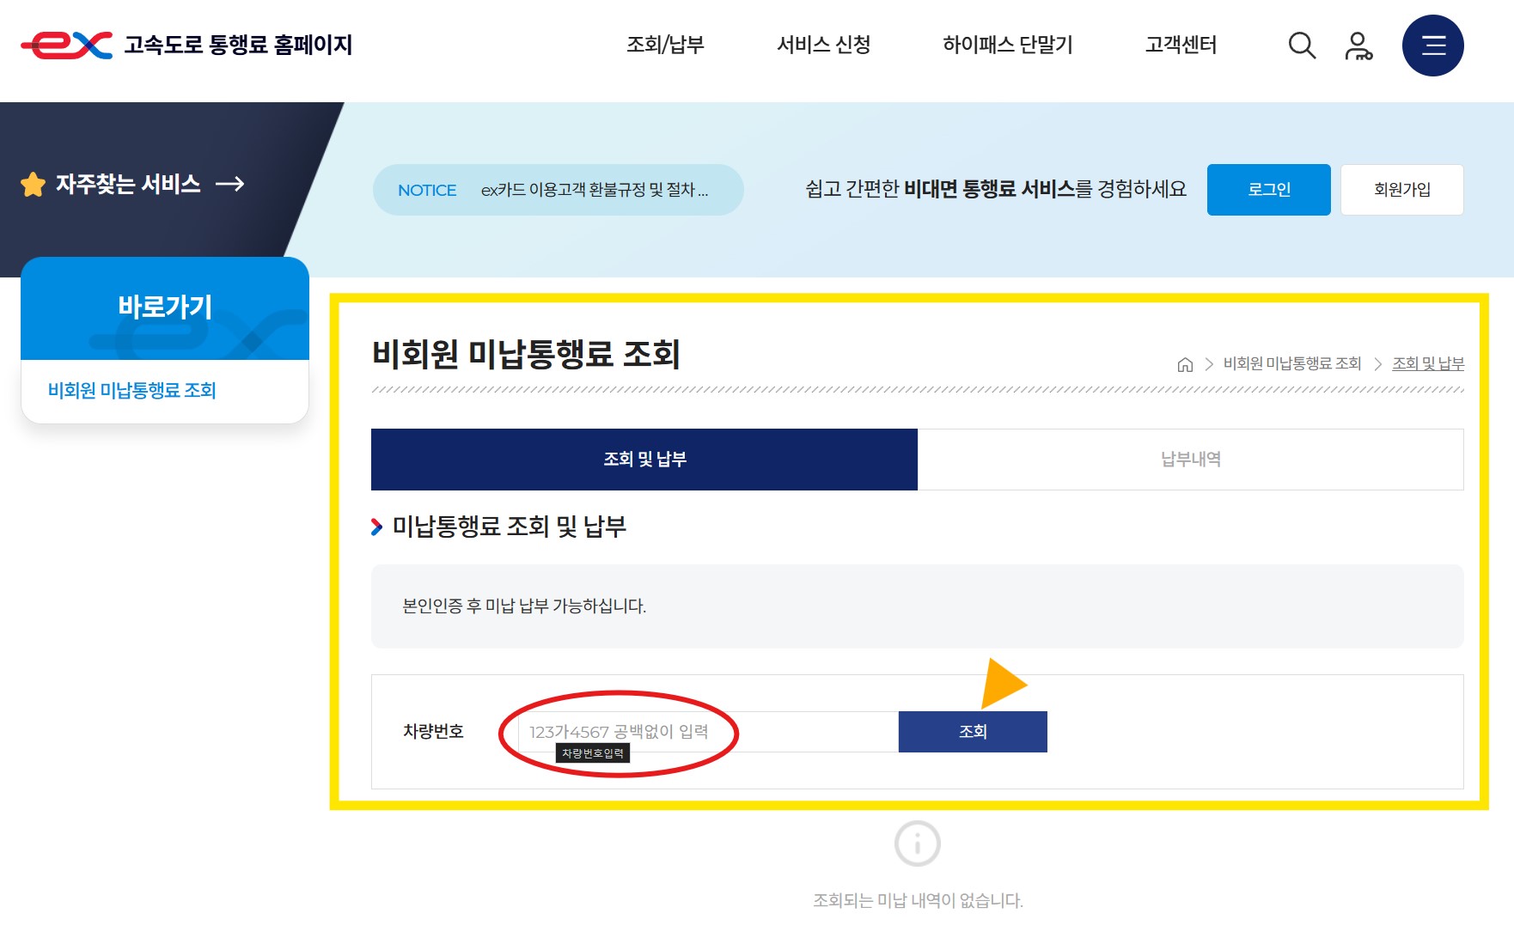This screenshot has height=944, width=1514.
Task: Click the info icon above the empty results
Action: (916, 844)
